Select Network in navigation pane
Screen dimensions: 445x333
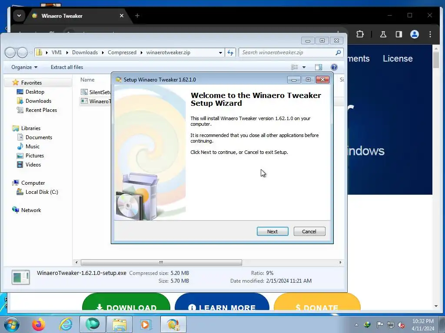31,210
